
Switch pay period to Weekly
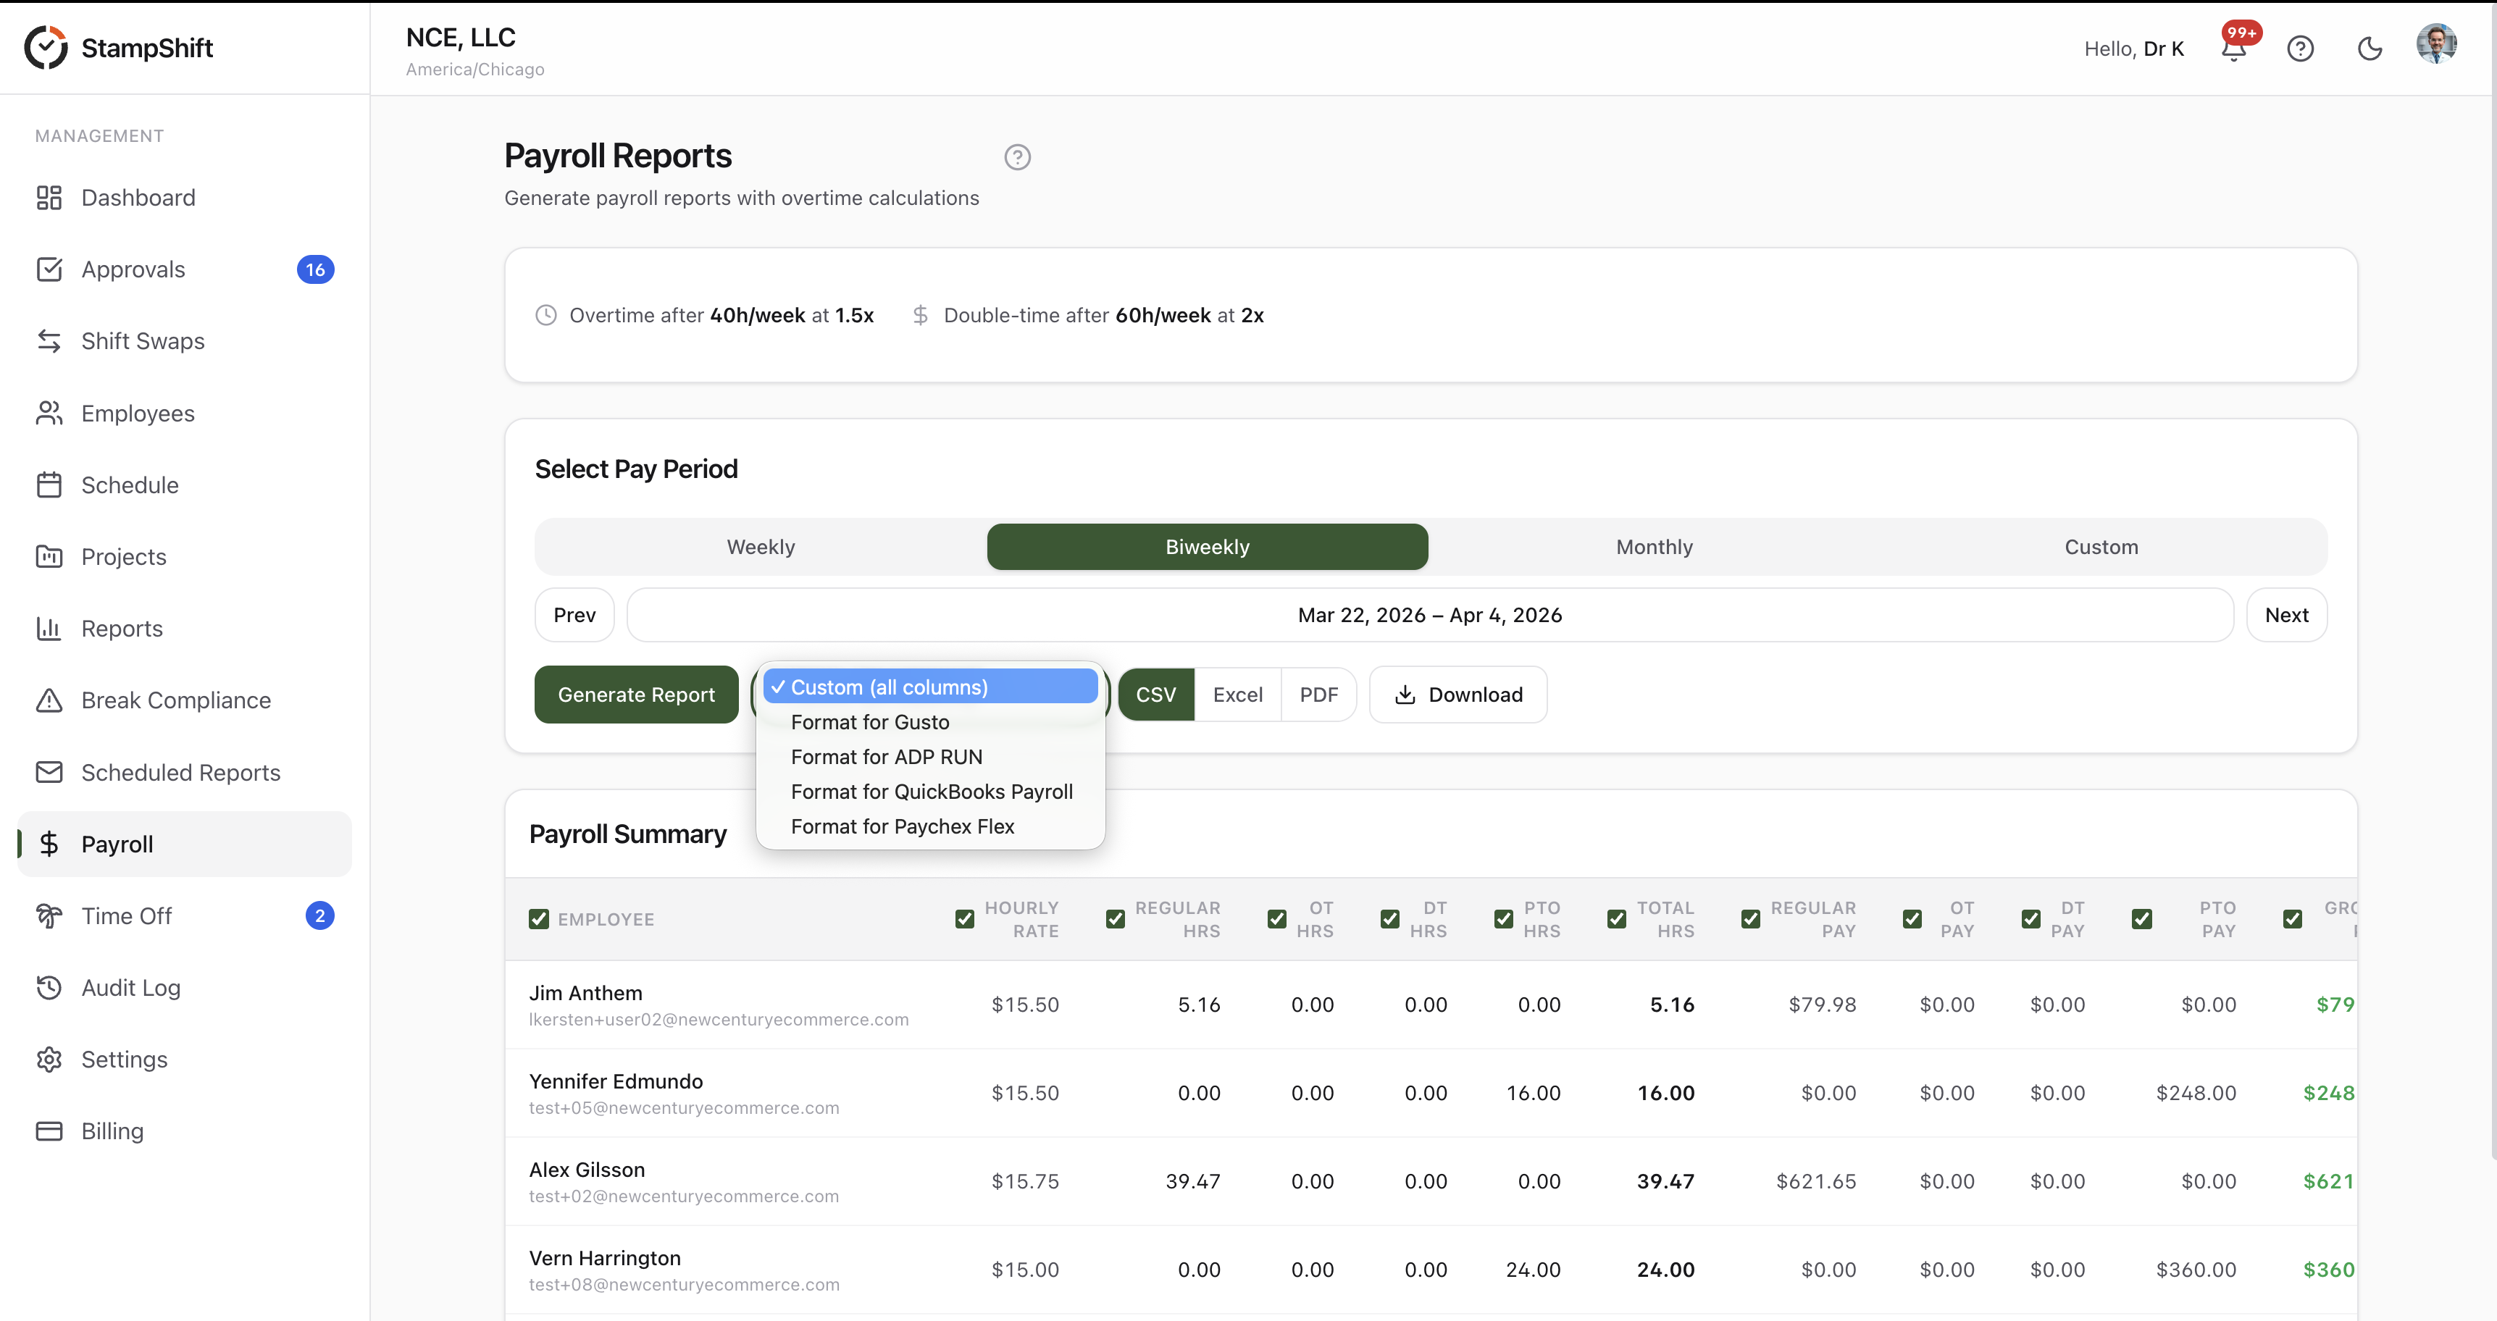[x=761, y=547]
